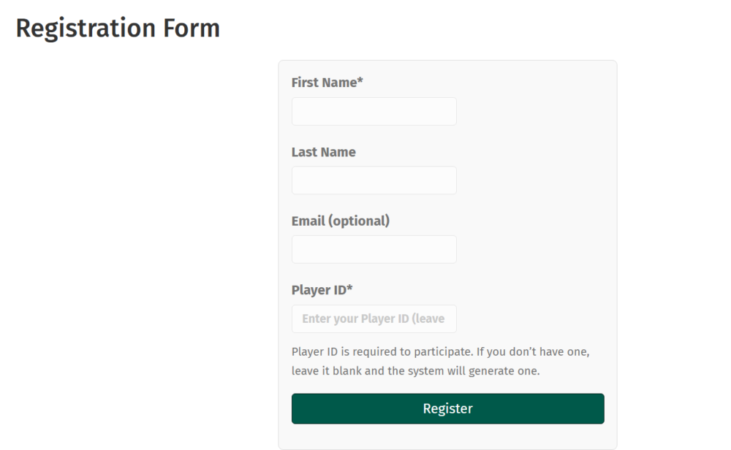This screenshot has width=731, height=450.
Task: Click inside the First Name input field
Action: (x=373, y=111)
